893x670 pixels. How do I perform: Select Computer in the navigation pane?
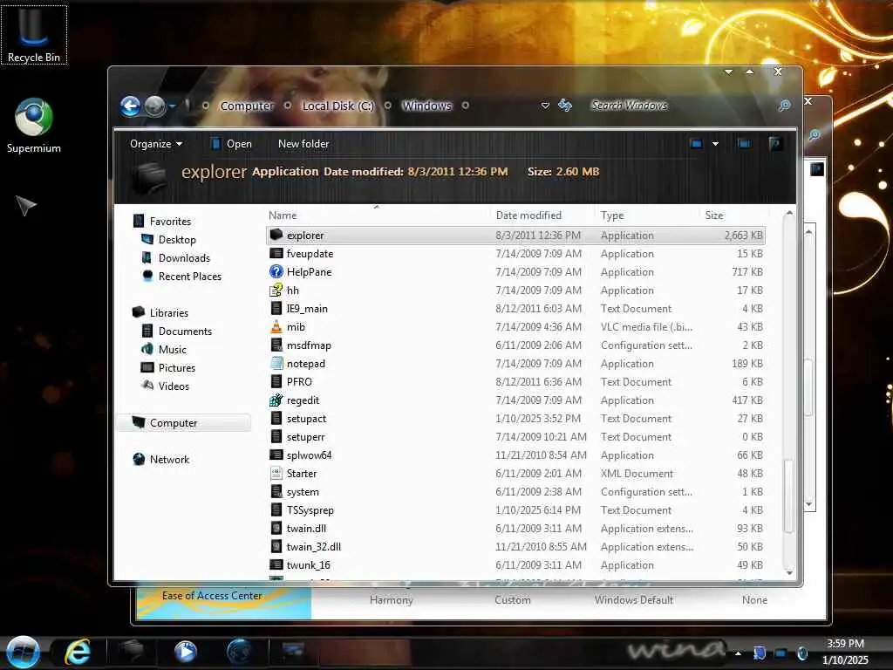pos(174,423)
